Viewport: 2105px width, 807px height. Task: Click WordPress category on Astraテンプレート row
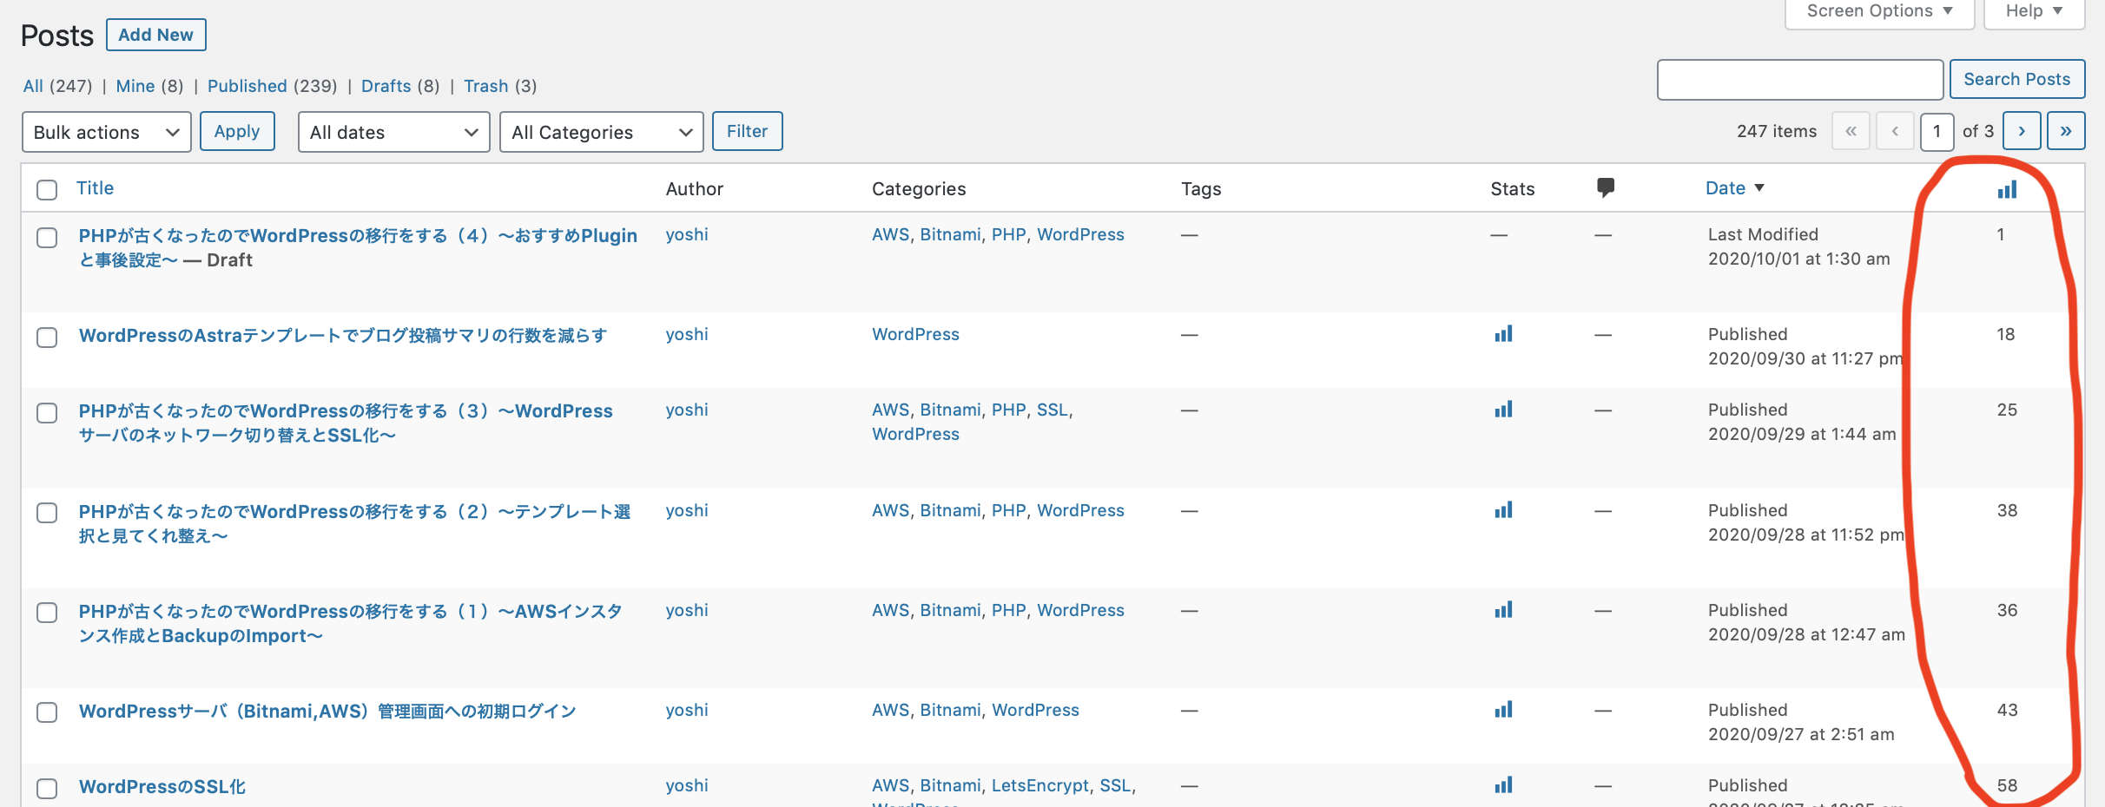(x=915, y=334)
